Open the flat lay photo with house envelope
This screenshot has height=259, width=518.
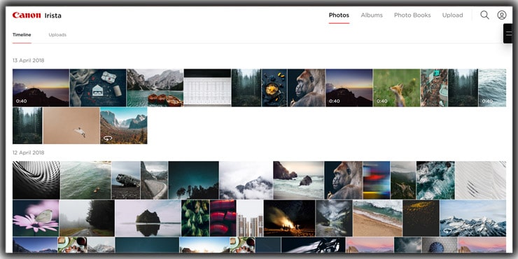[x=98, y=87]
